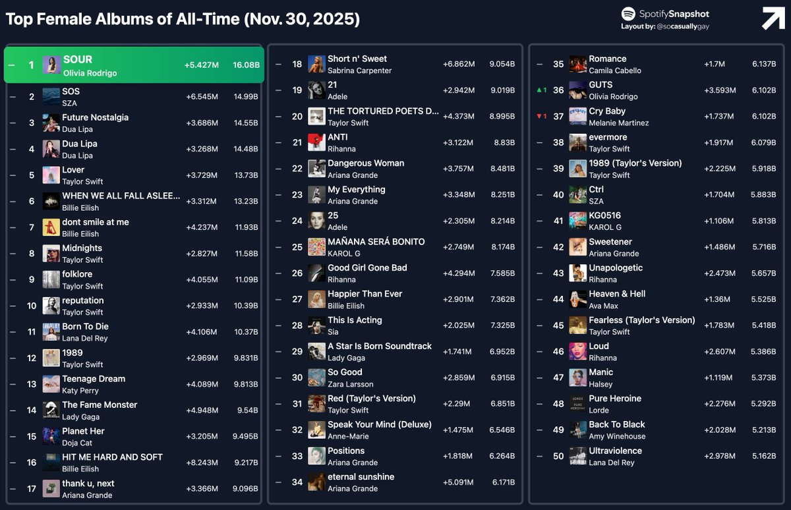The height and width of the screenshot is (510, 791).
Task: Select the Dangerous Woman album cover
Action: (316, 169)
